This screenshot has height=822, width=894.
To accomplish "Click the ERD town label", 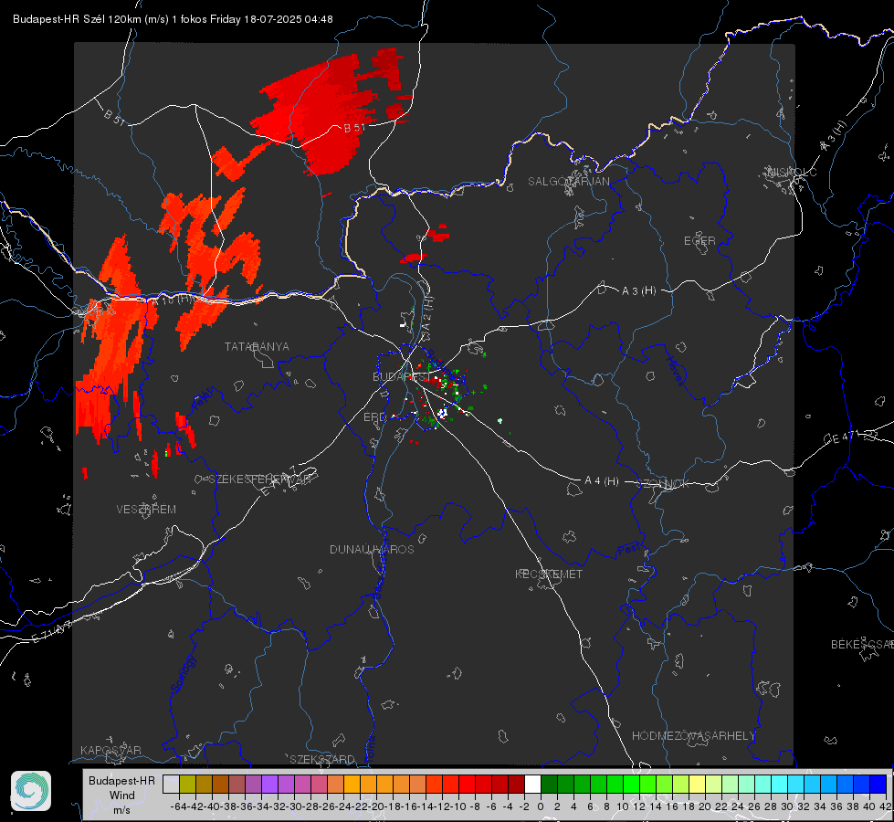I will (374, 417).
